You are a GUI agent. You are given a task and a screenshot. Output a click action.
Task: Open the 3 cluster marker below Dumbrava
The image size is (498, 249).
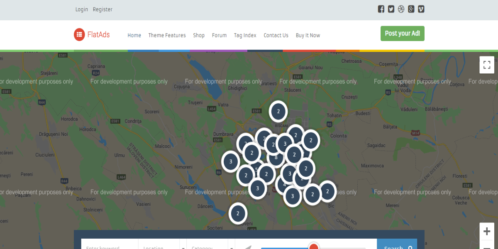tap(231, 161)
